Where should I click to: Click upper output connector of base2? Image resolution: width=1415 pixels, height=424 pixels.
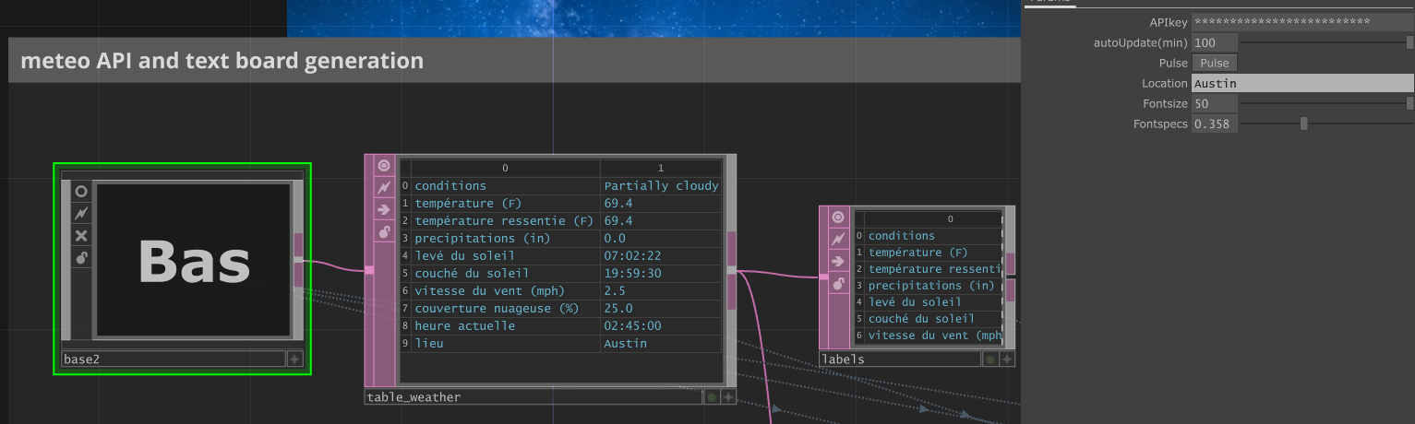[x=298, y=245]
